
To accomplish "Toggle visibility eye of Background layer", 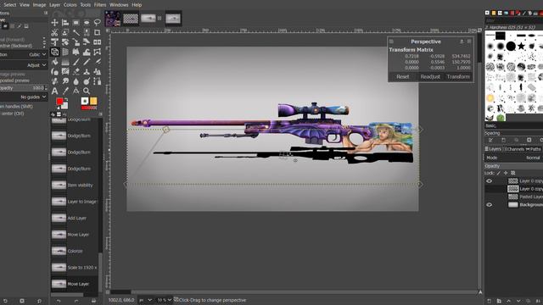I will 489,205.
